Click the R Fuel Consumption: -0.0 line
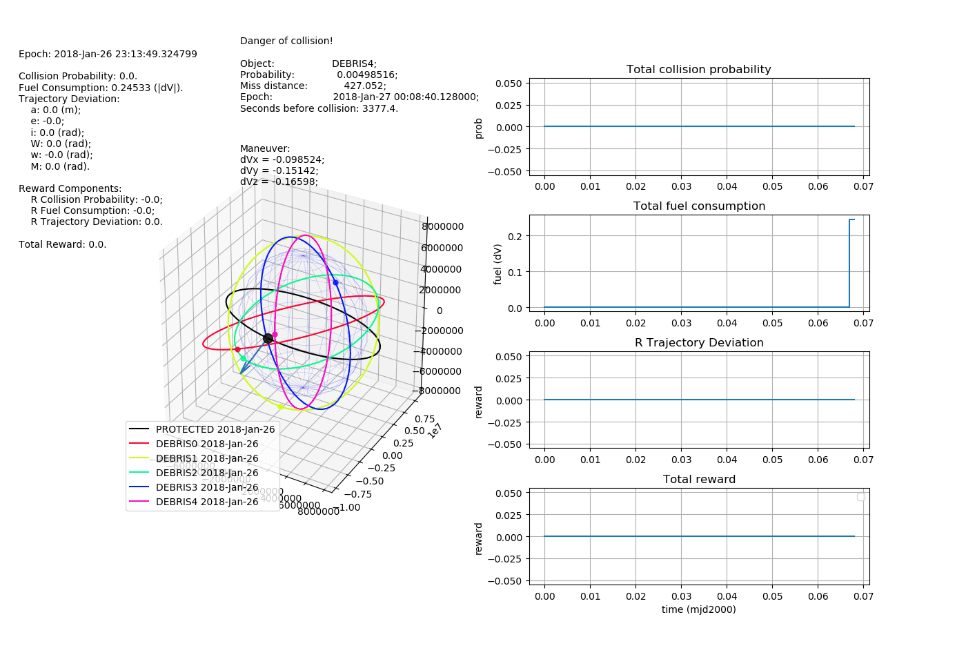 92,210
